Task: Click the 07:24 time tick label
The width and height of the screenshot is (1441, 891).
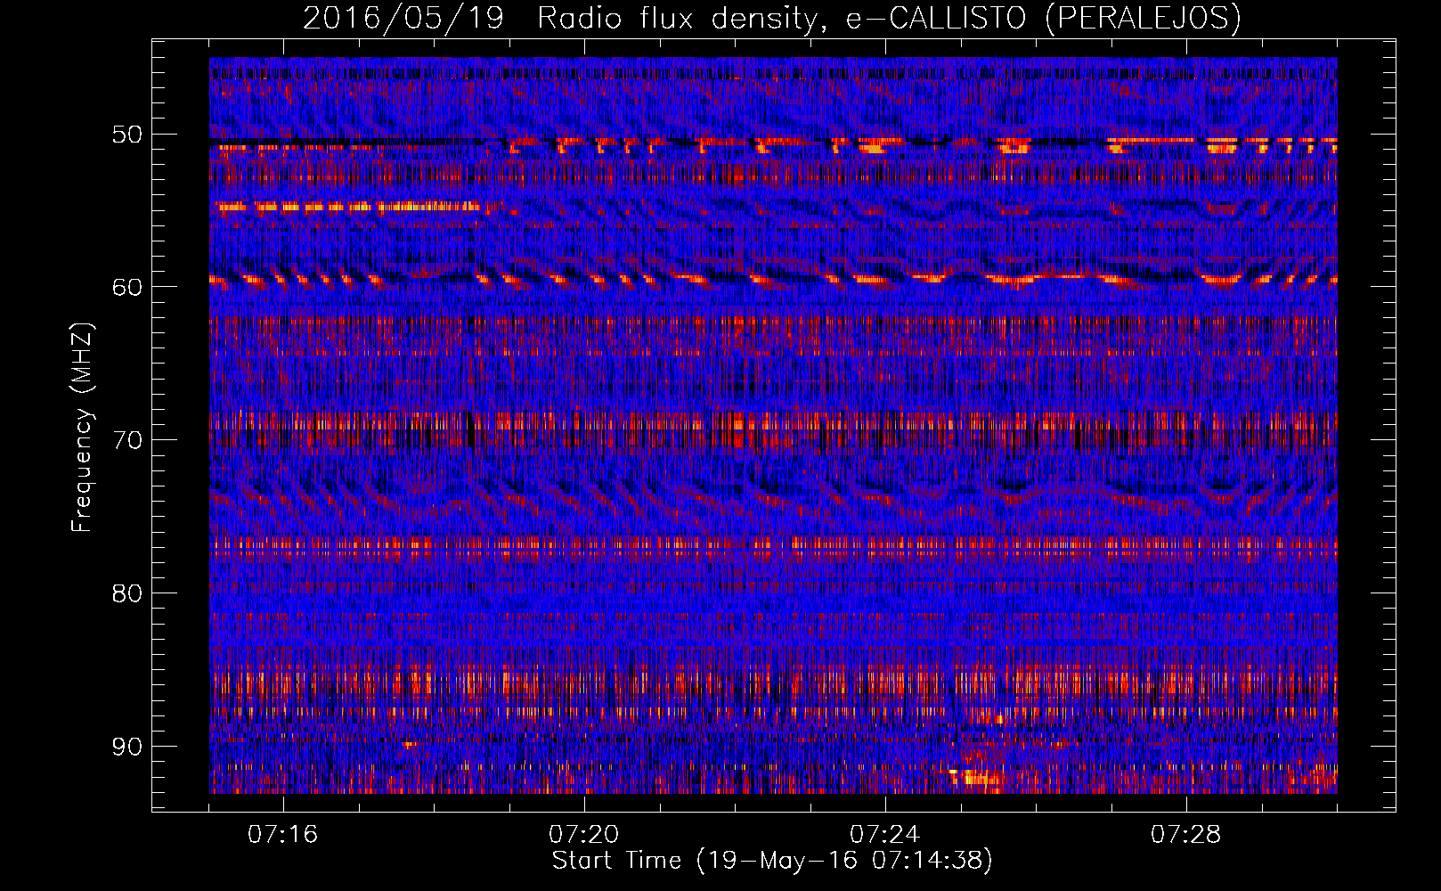Action: point(884,835)
